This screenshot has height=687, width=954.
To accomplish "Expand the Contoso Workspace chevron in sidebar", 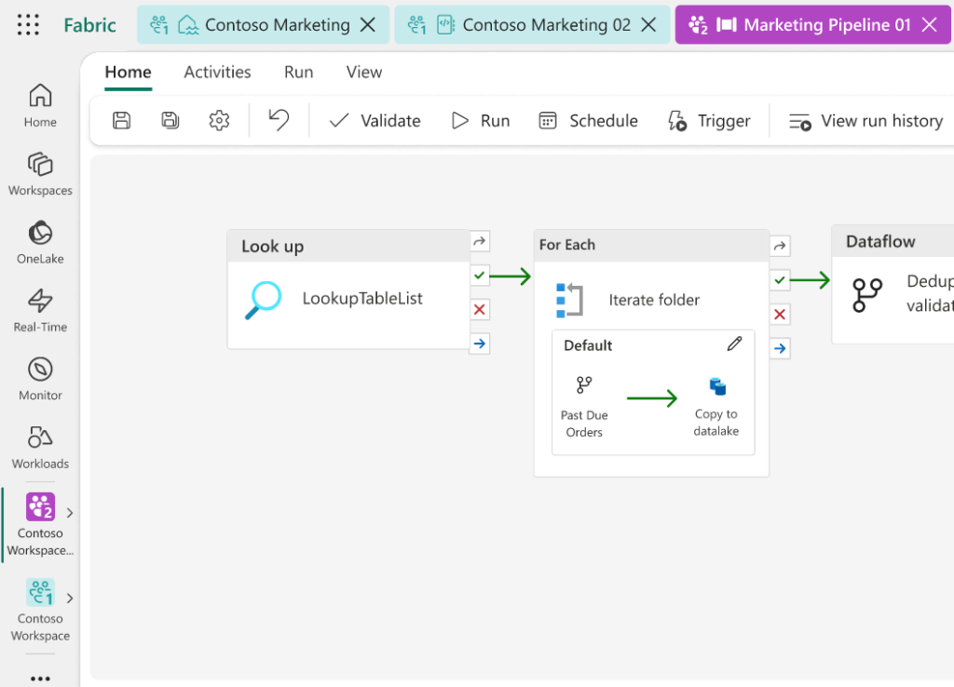I will coord(70,599).
